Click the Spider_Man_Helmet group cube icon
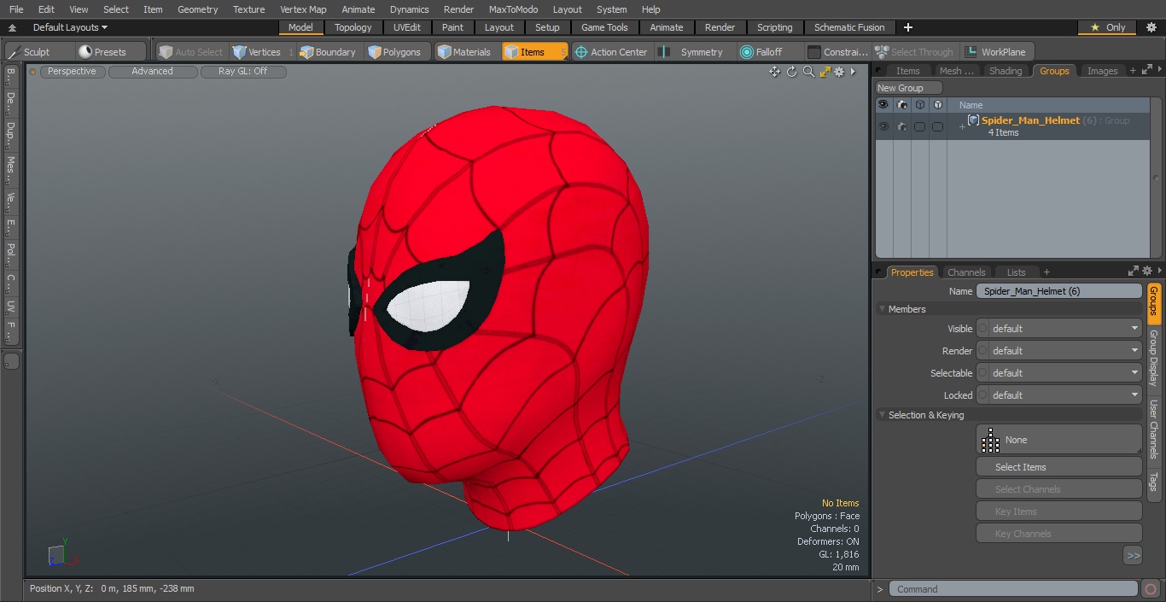The image size is (1166, 602). click(973, 120)
